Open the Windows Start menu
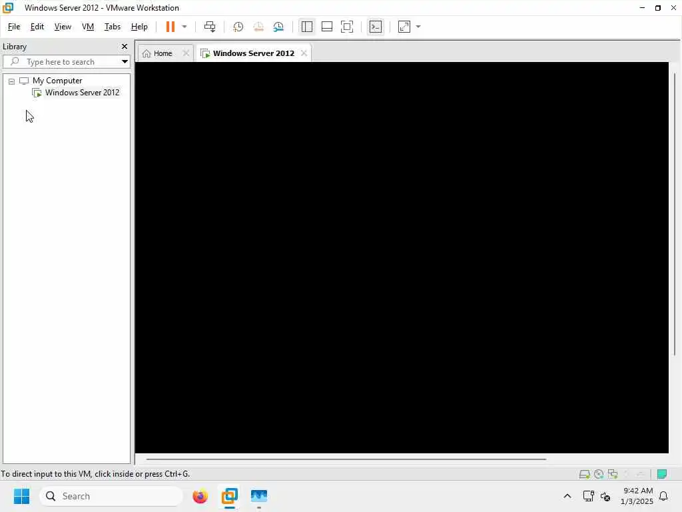682x512 pixels. coord(21,496)
